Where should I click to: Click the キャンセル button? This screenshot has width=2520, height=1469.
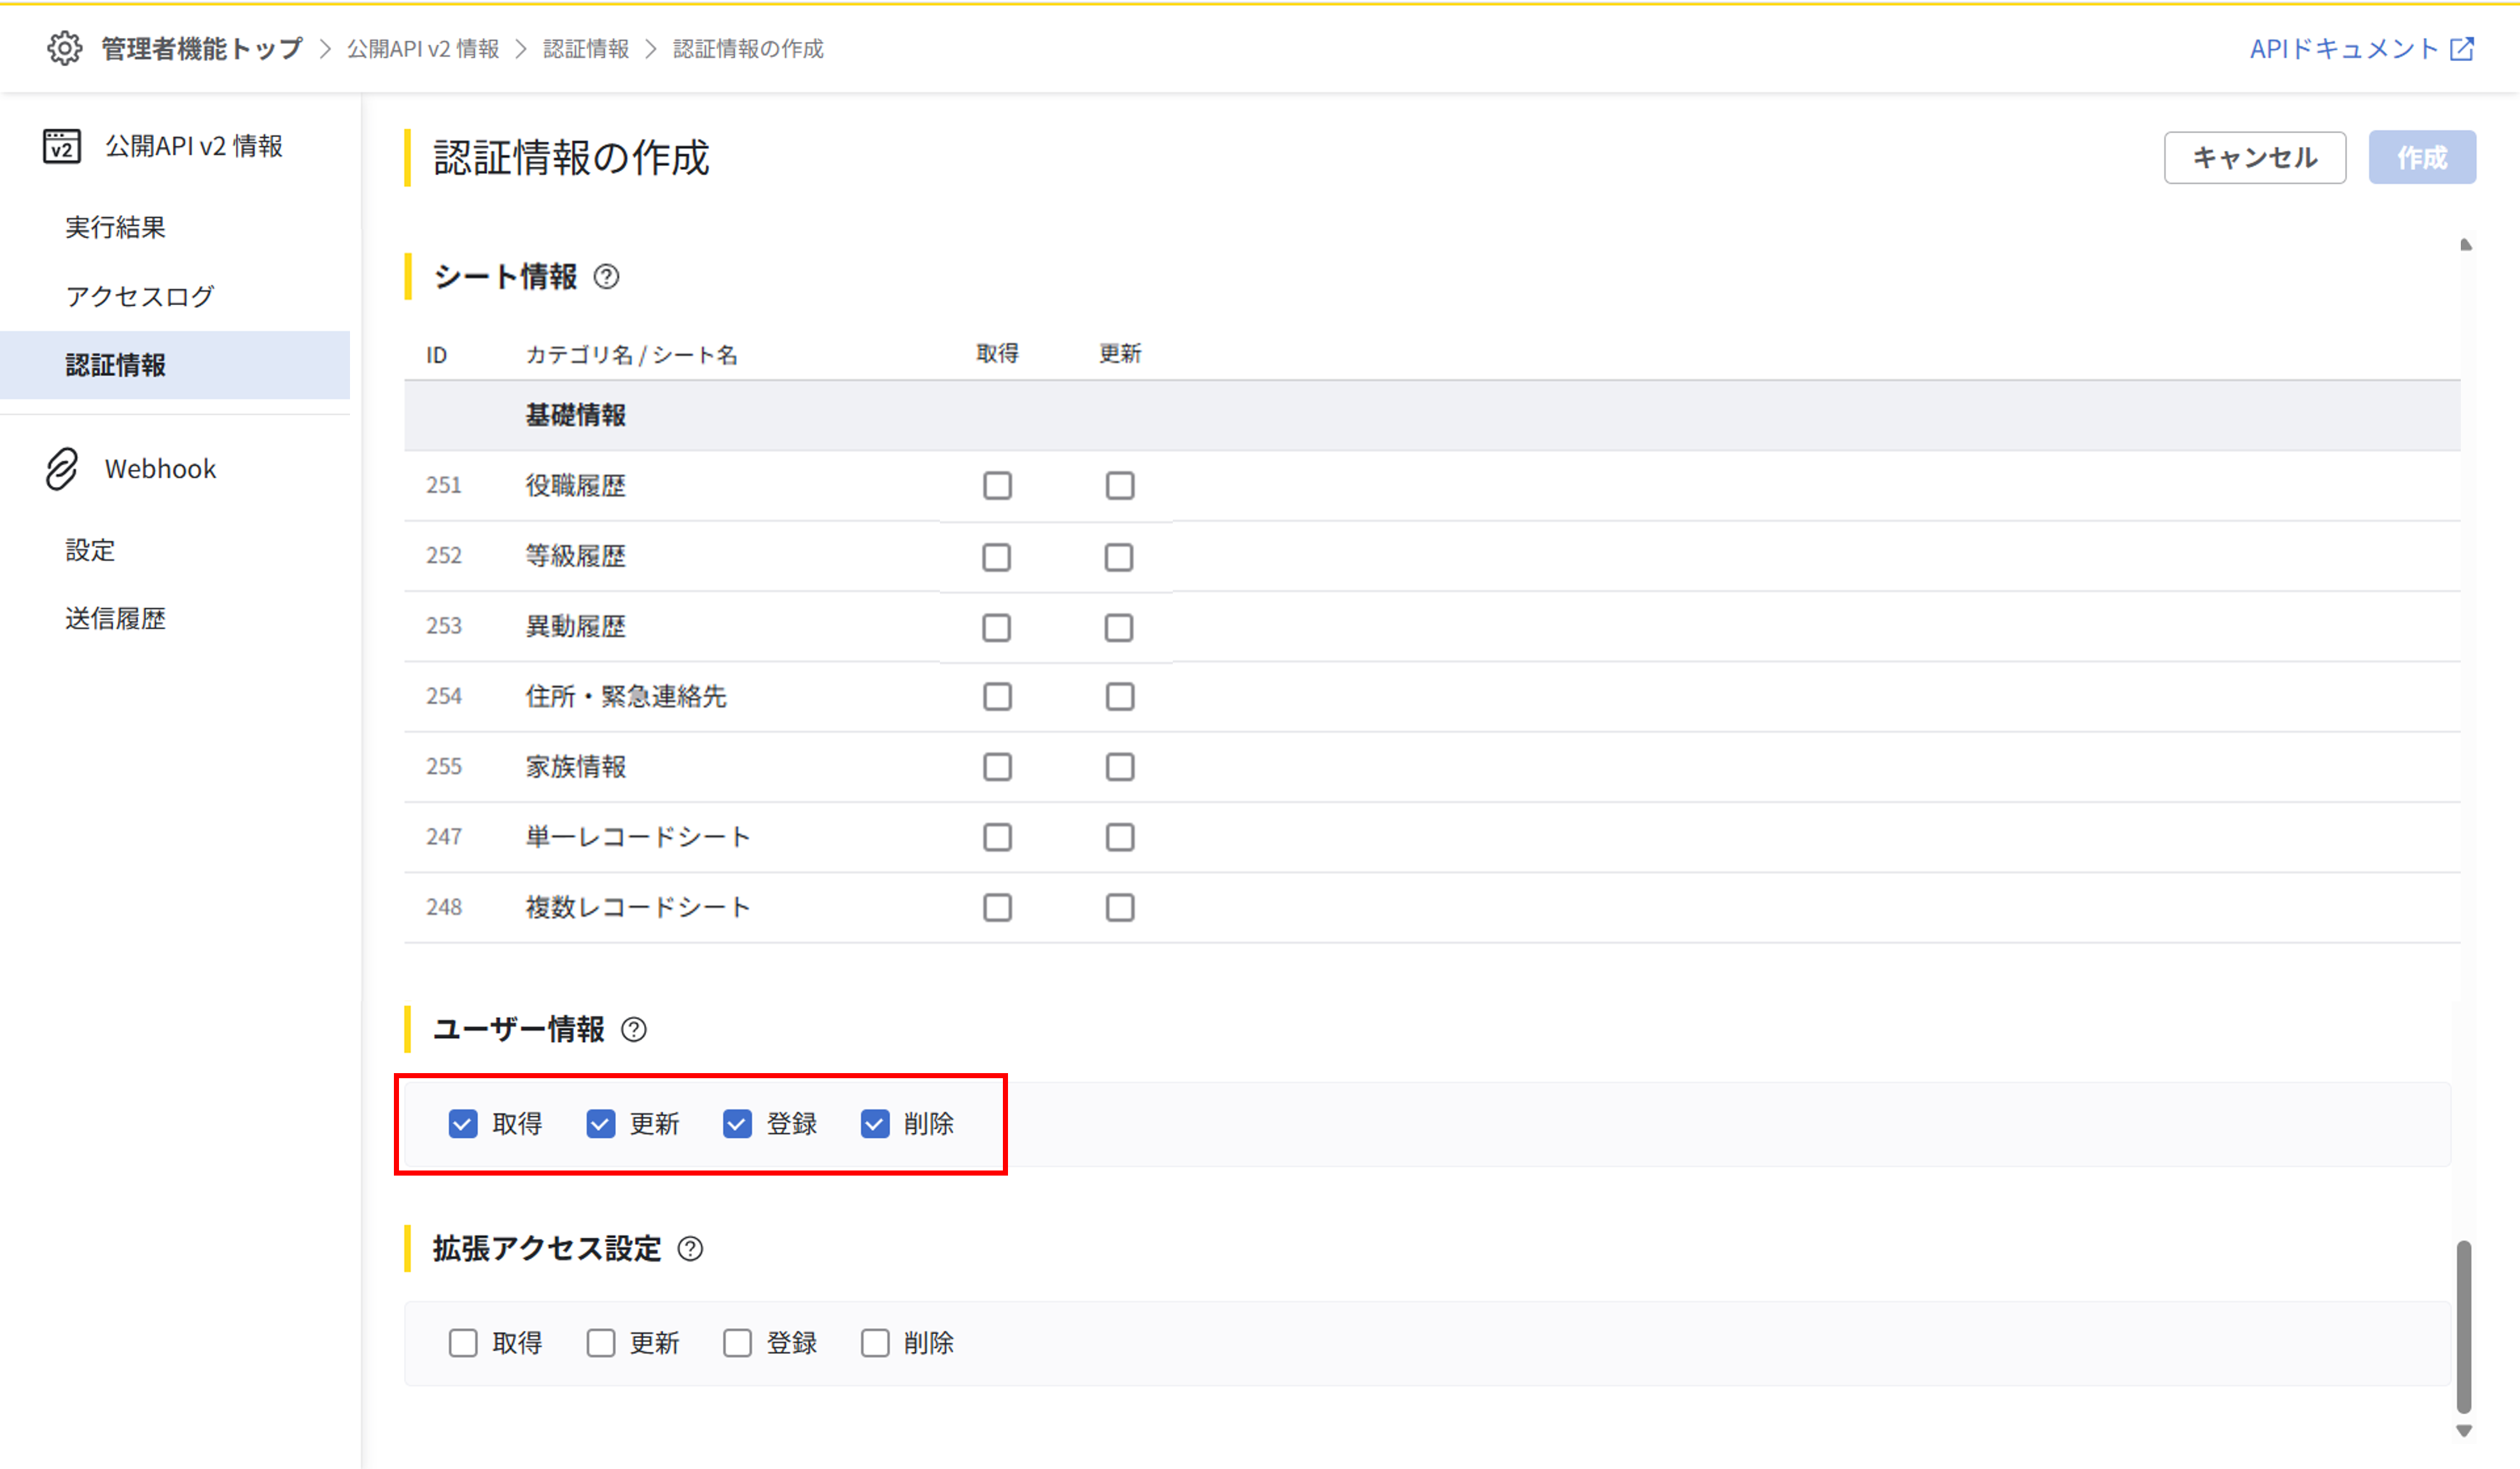coord(2255,158)
